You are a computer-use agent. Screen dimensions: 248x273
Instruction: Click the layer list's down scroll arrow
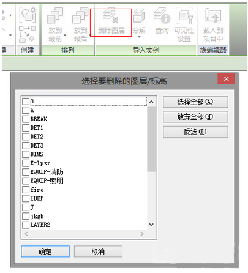pos(151,225)
